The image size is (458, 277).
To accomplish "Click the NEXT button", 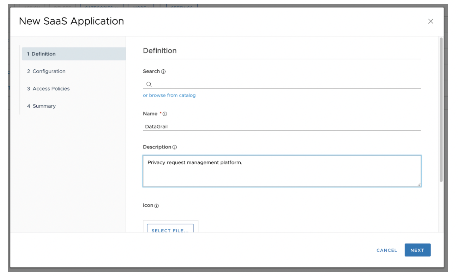I will tap(417, 250).
